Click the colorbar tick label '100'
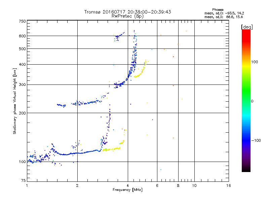The image size is (269, 202). (x=255, y=62)
